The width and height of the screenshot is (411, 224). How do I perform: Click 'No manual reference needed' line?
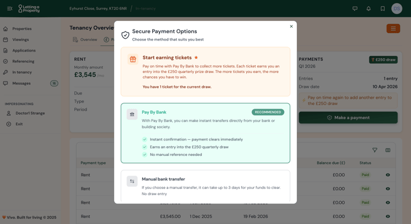(176, 155)
